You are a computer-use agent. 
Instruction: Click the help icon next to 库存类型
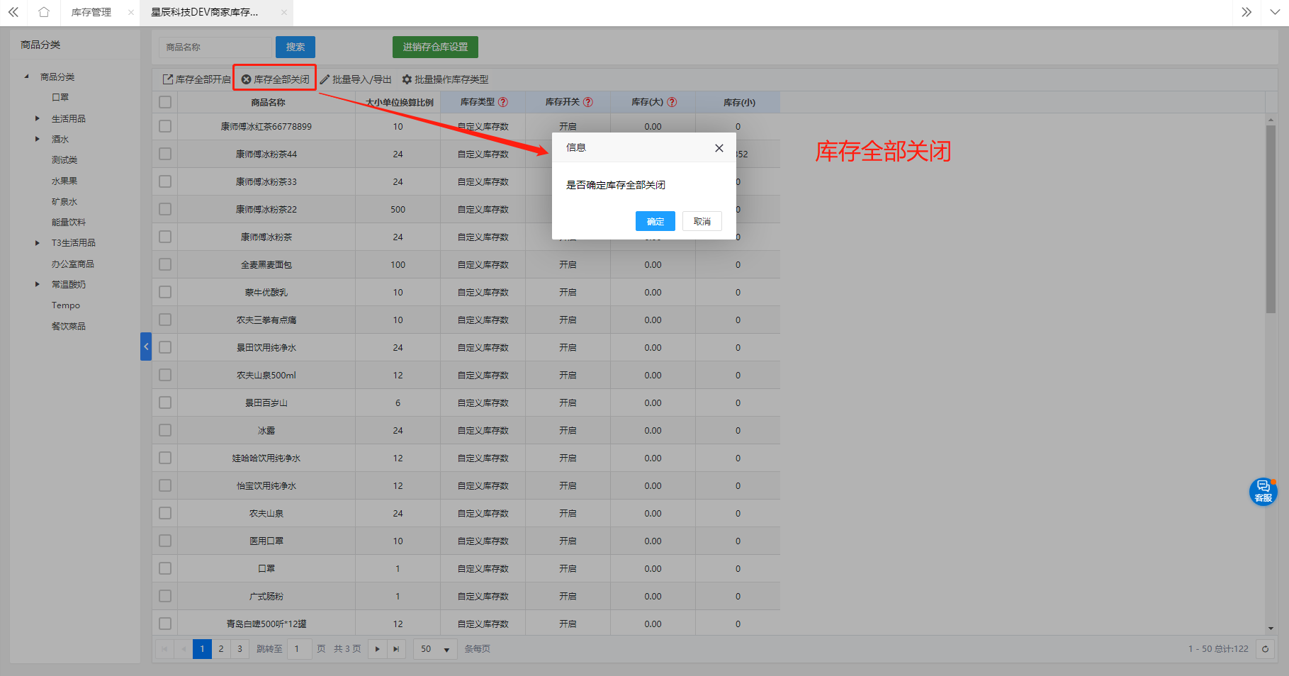(x=503, y=102)
